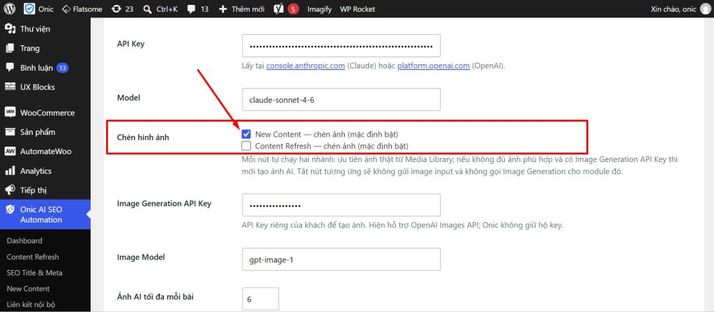Focus the Image Generation API Key field

click(x=341, y=205)
